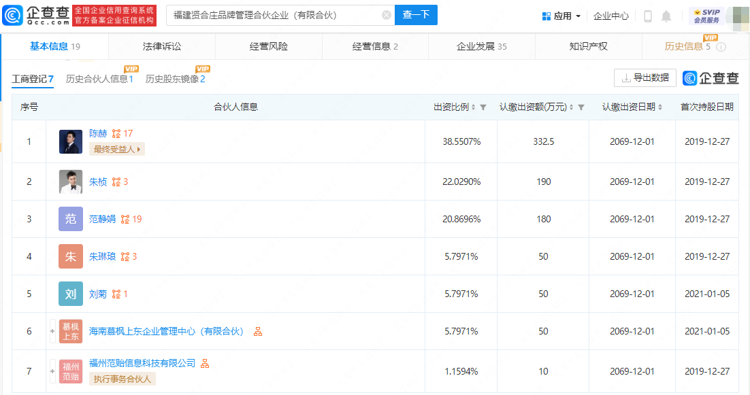Filter the 认缴出资额(万元) column

pos(581,107)
